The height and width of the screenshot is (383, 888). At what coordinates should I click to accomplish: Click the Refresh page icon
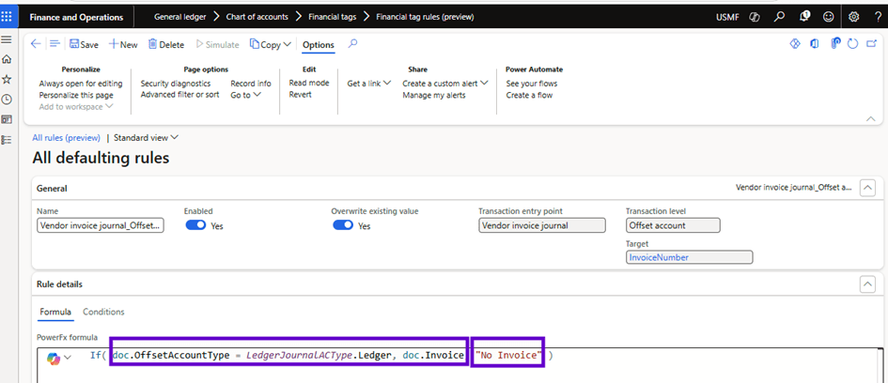point(852,43)
